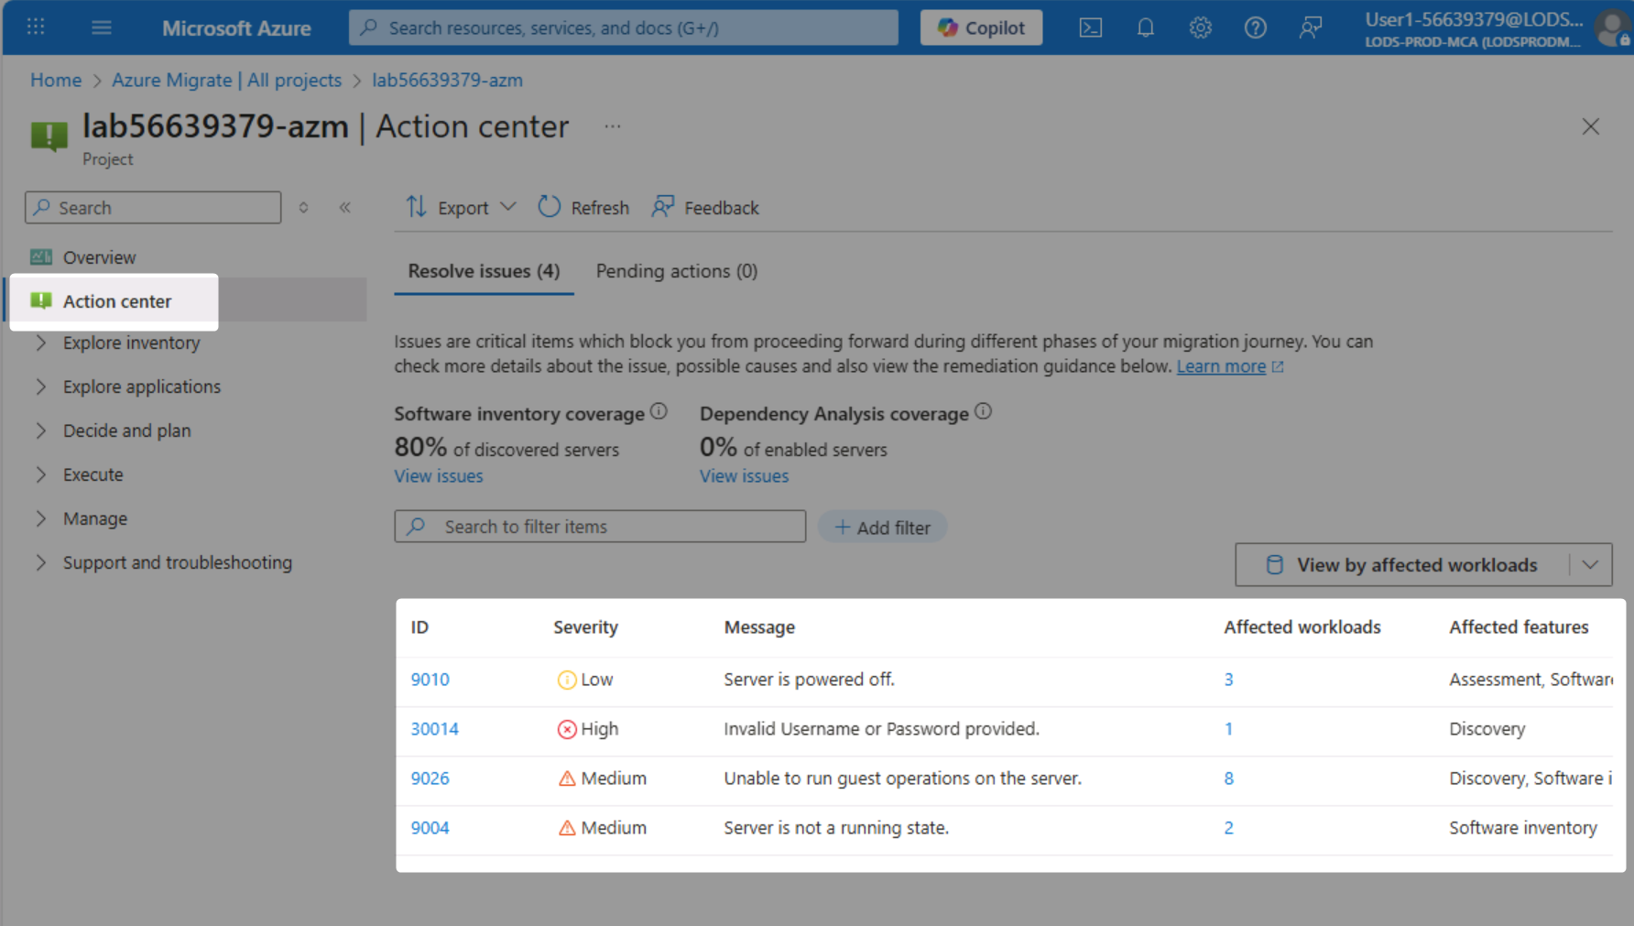Screen dimensions: 1634x926
Task: Expand Explore inventory in sidebar
Action: click(x=40, y=343)
